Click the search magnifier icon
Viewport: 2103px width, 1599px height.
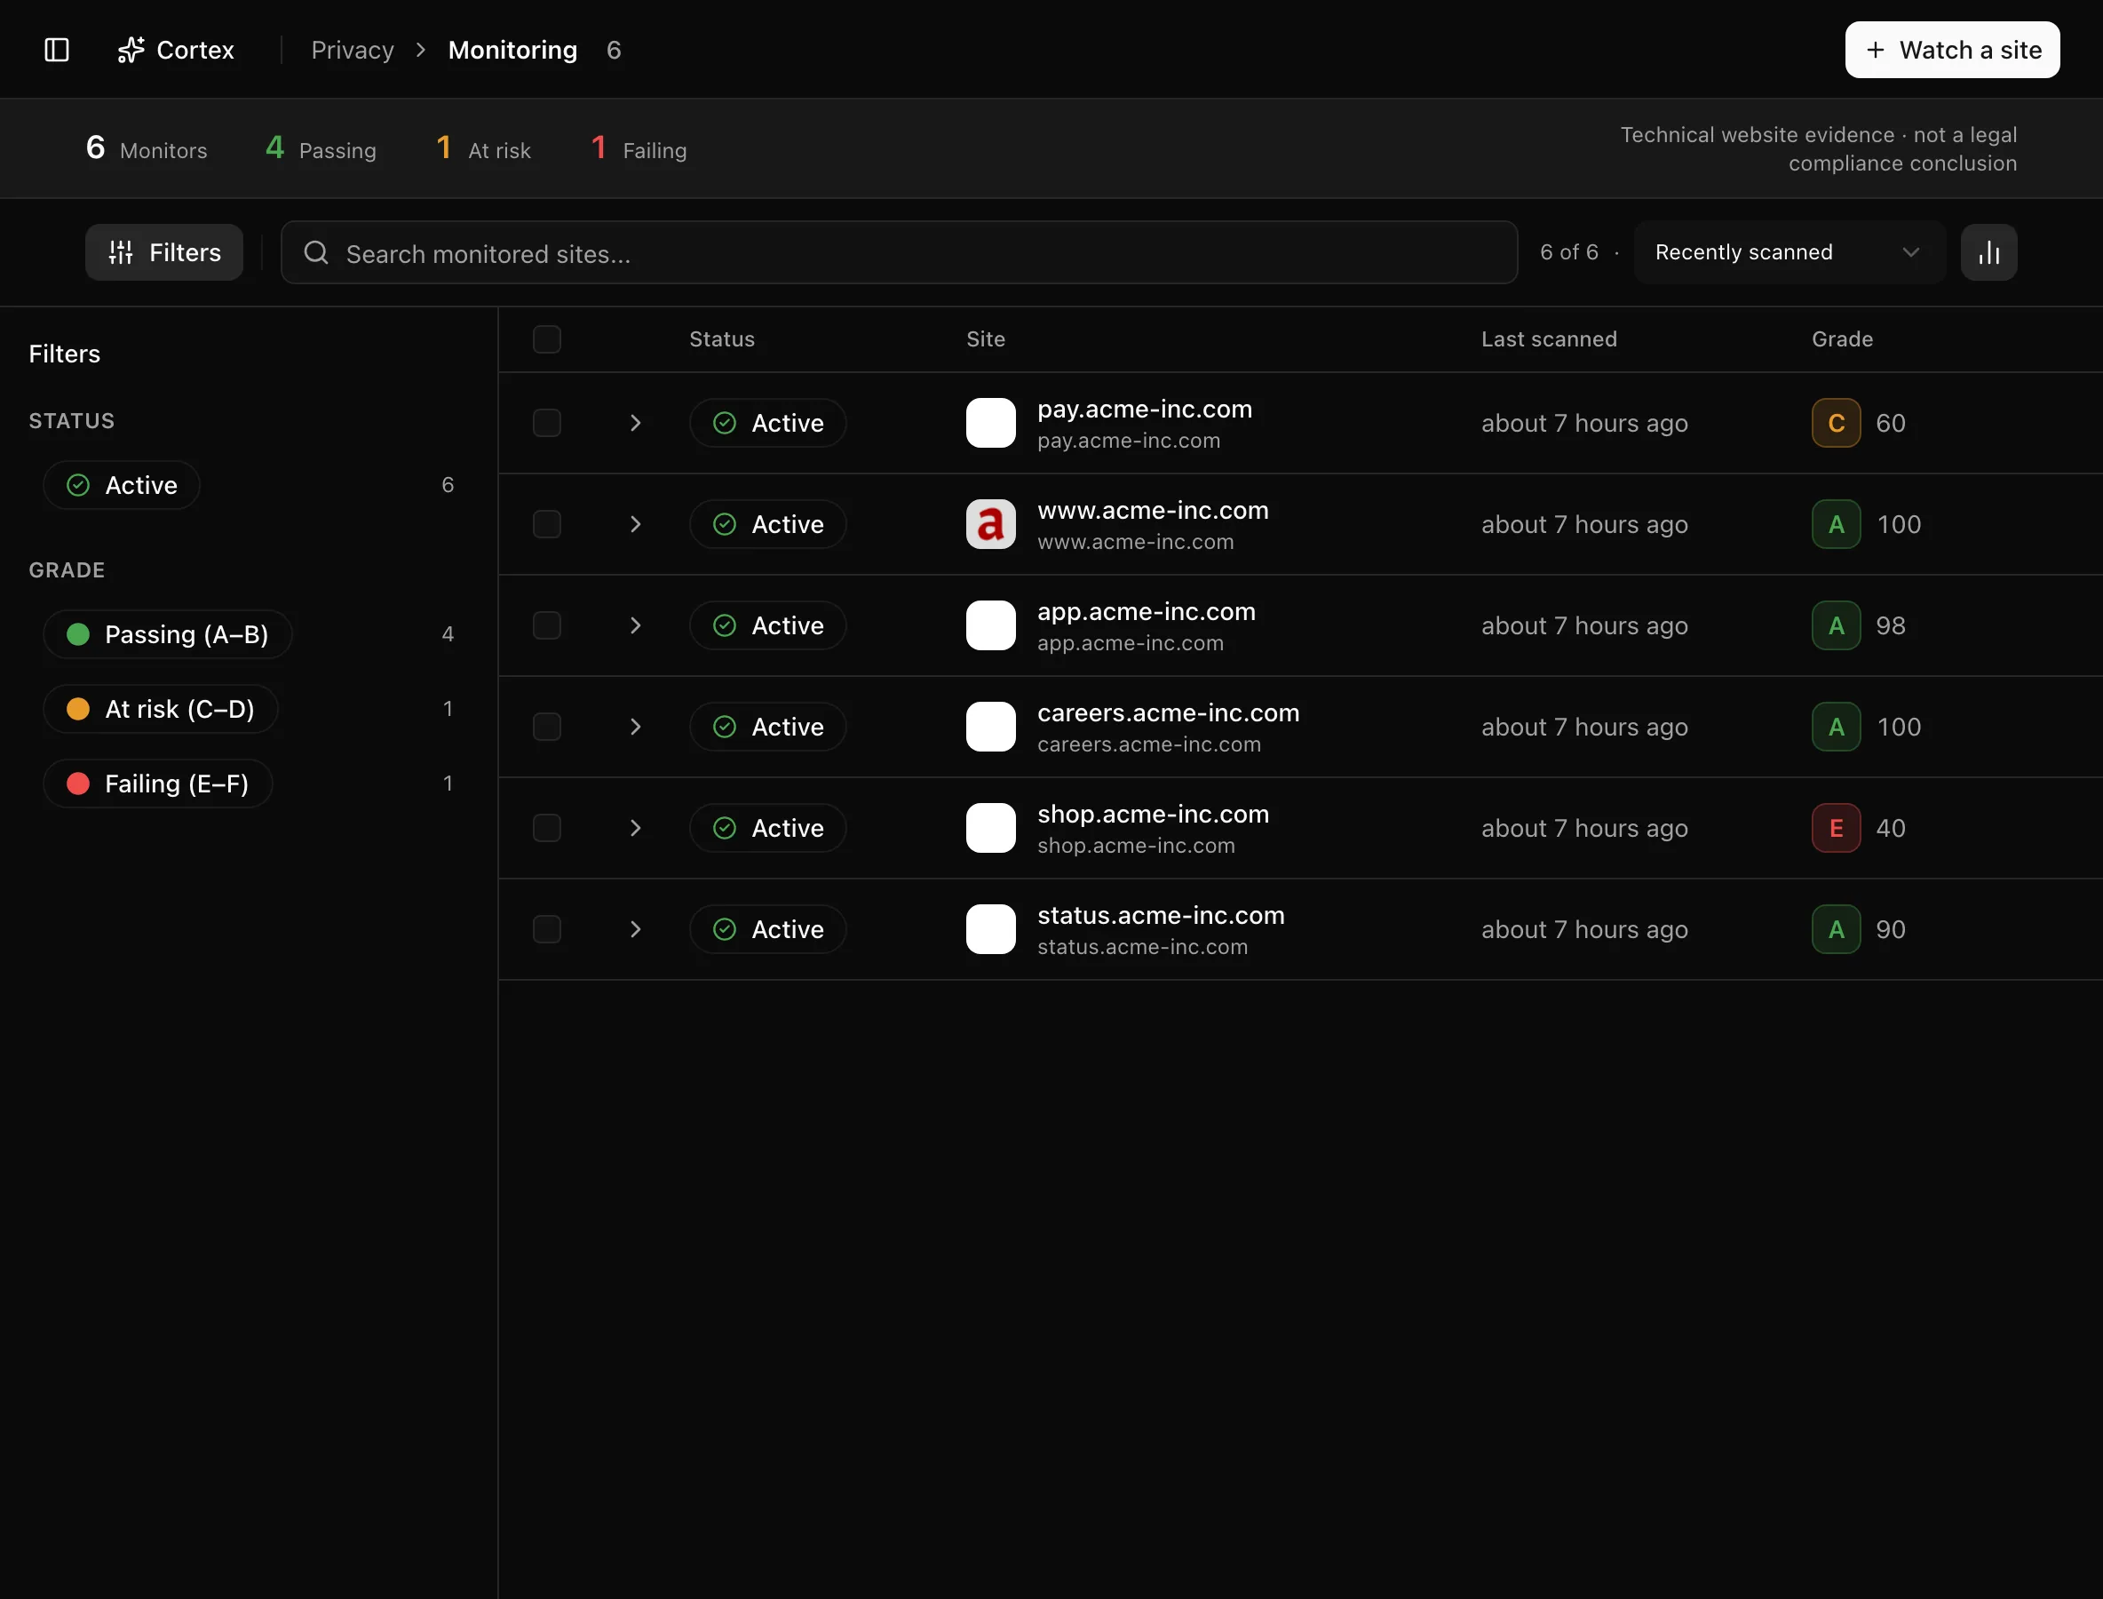[x=316, y=252]
